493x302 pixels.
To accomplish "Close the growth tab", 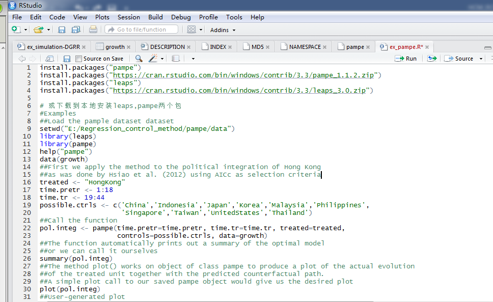I will (x=128, y=47).
